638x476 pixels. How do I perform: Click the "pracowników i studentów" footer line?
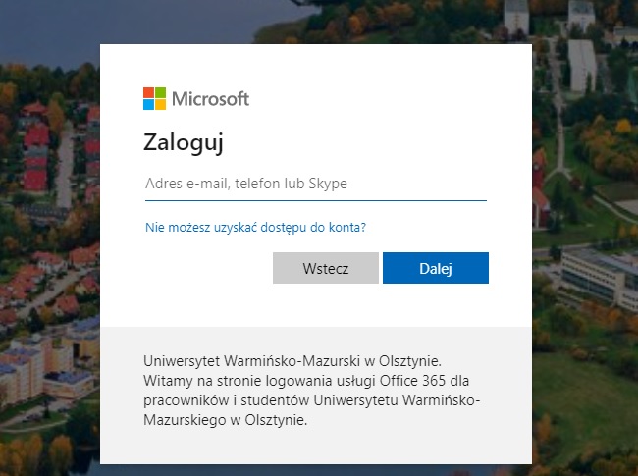(311, 400)
